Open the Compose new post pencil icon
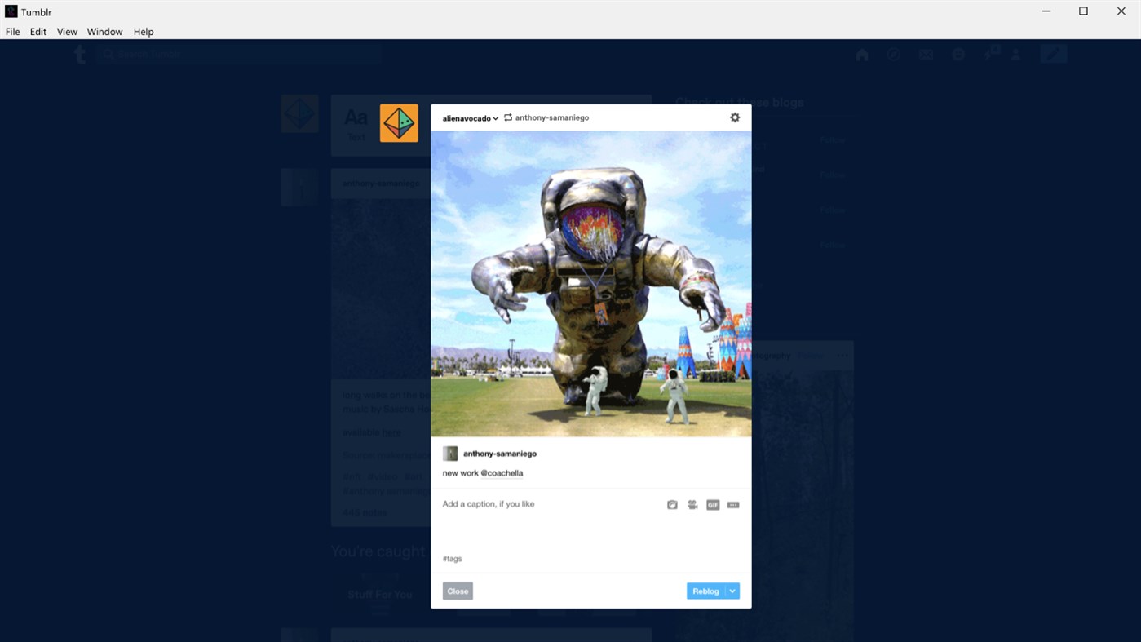This screenshot has width=1141, height=642. tap(1053, 53)
